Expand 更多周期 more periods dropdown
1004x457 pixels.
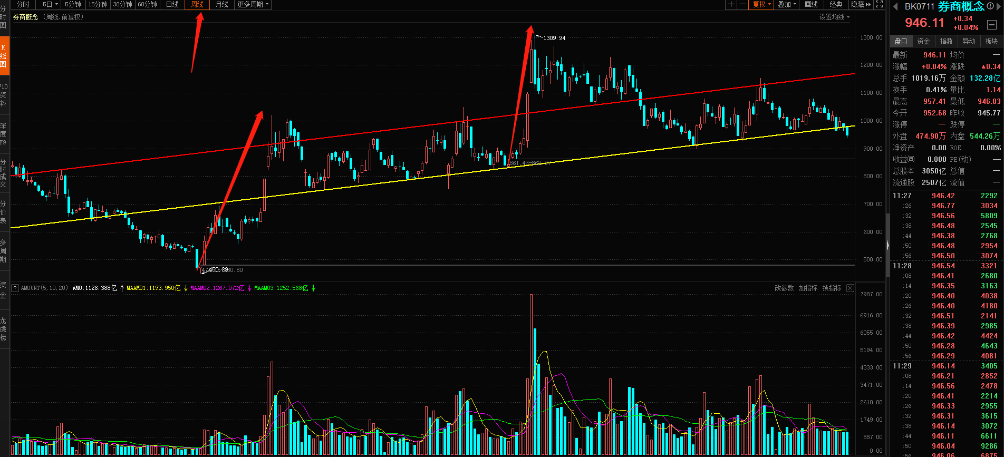[x=253, y=4]
